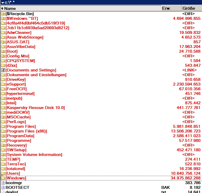Click the size value 5.981.848.851
202x193 pixels.
click(187, 126)
